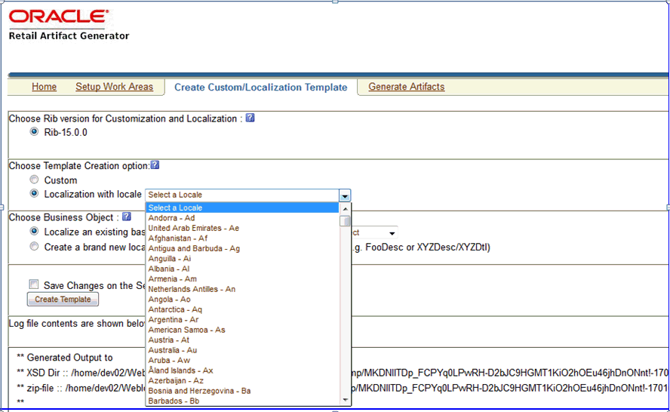Collapse the Select a Locale dropdown arrow

[x=344, y=195]
